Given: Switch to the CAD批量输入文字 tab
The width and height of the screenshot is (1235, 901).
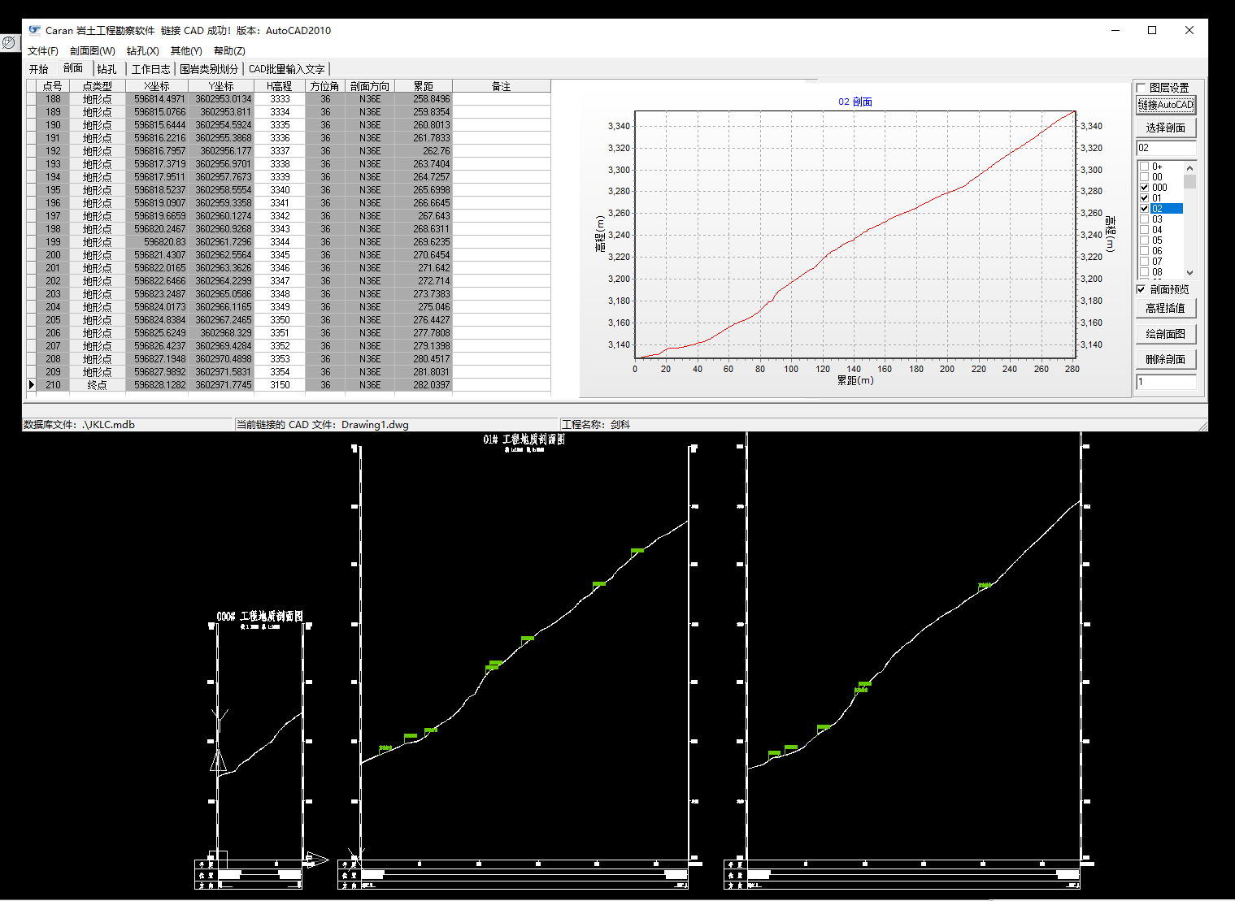Looking at the screenshot, I should click(286, 69).
